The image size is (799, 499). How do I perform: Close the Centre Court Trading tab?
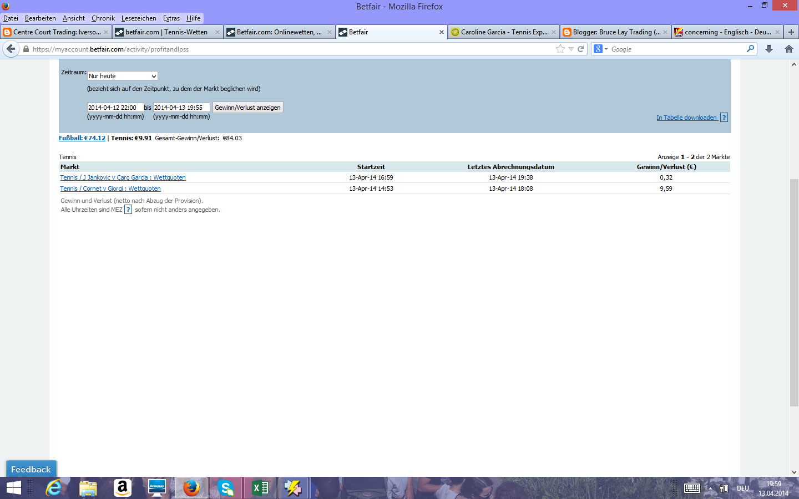(x=106, y=32)
